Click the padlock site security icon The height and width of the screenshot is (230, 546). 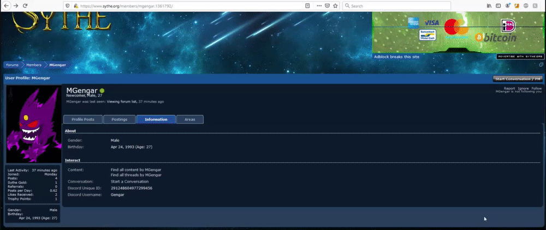[x=75, y=5]
